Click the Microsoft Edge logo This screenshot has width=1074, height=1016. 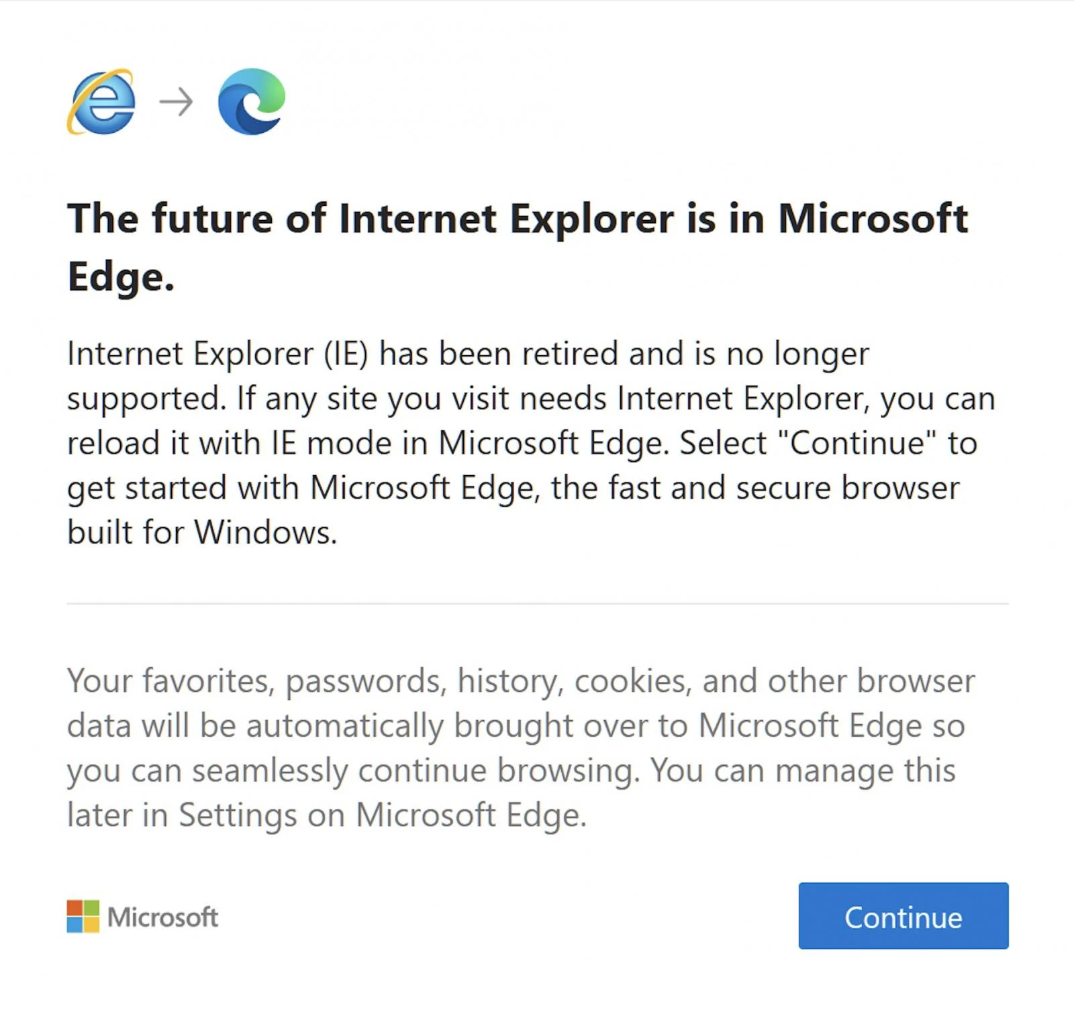[x=252, y=104]
